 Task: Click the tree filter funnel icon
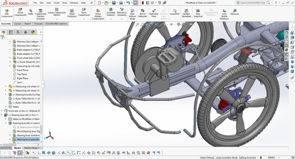2,37
